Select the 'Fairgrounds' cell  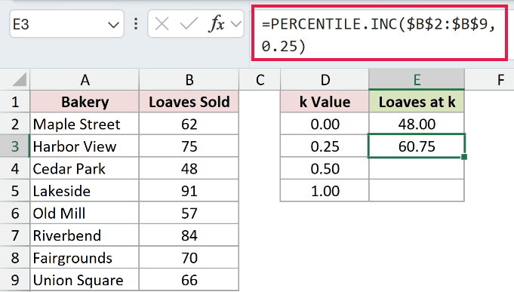pos(85,258)
